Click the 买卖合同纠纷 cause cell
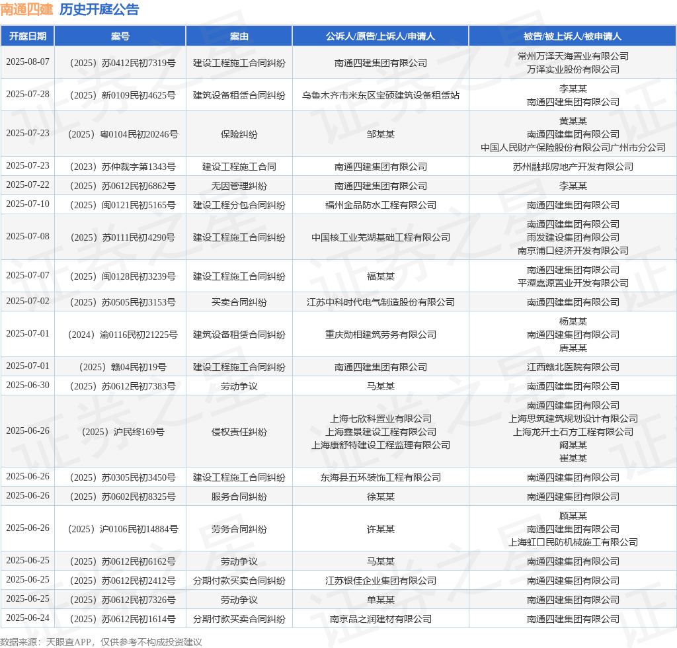 (x=239, y=302)
